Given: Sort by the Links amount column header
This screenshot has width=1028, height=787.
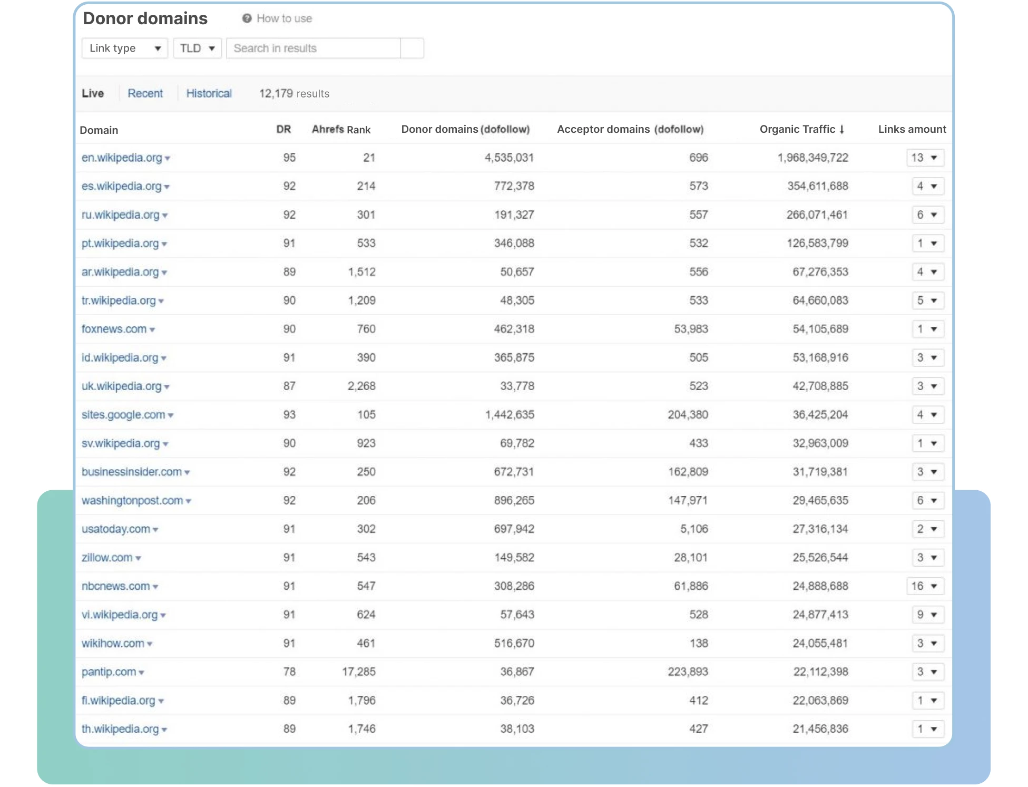Looking at the screenshot, I should pyautogui.click(x=912, y=129).
